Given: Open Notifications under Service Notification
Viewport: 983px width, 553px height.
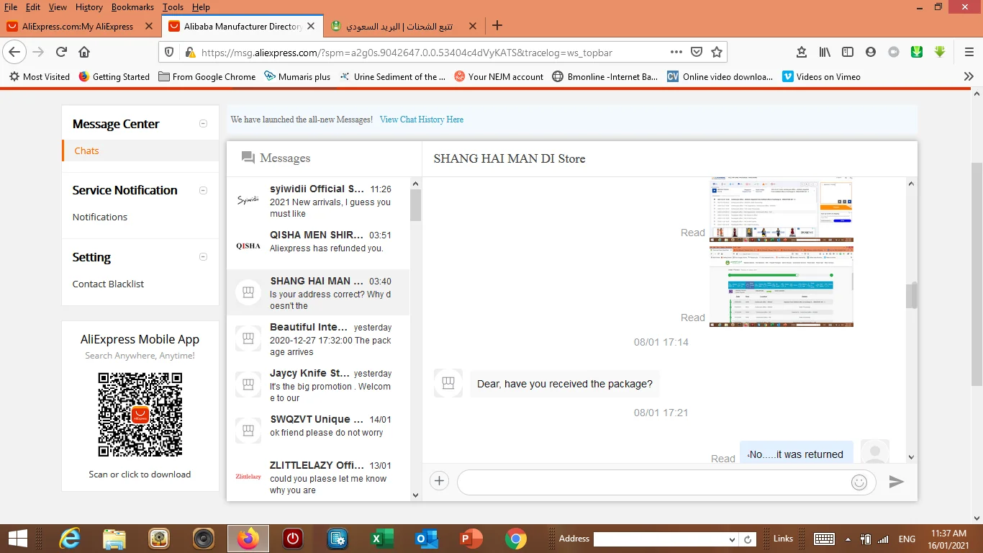Looking at the screenshot, I should click(100, 217).
